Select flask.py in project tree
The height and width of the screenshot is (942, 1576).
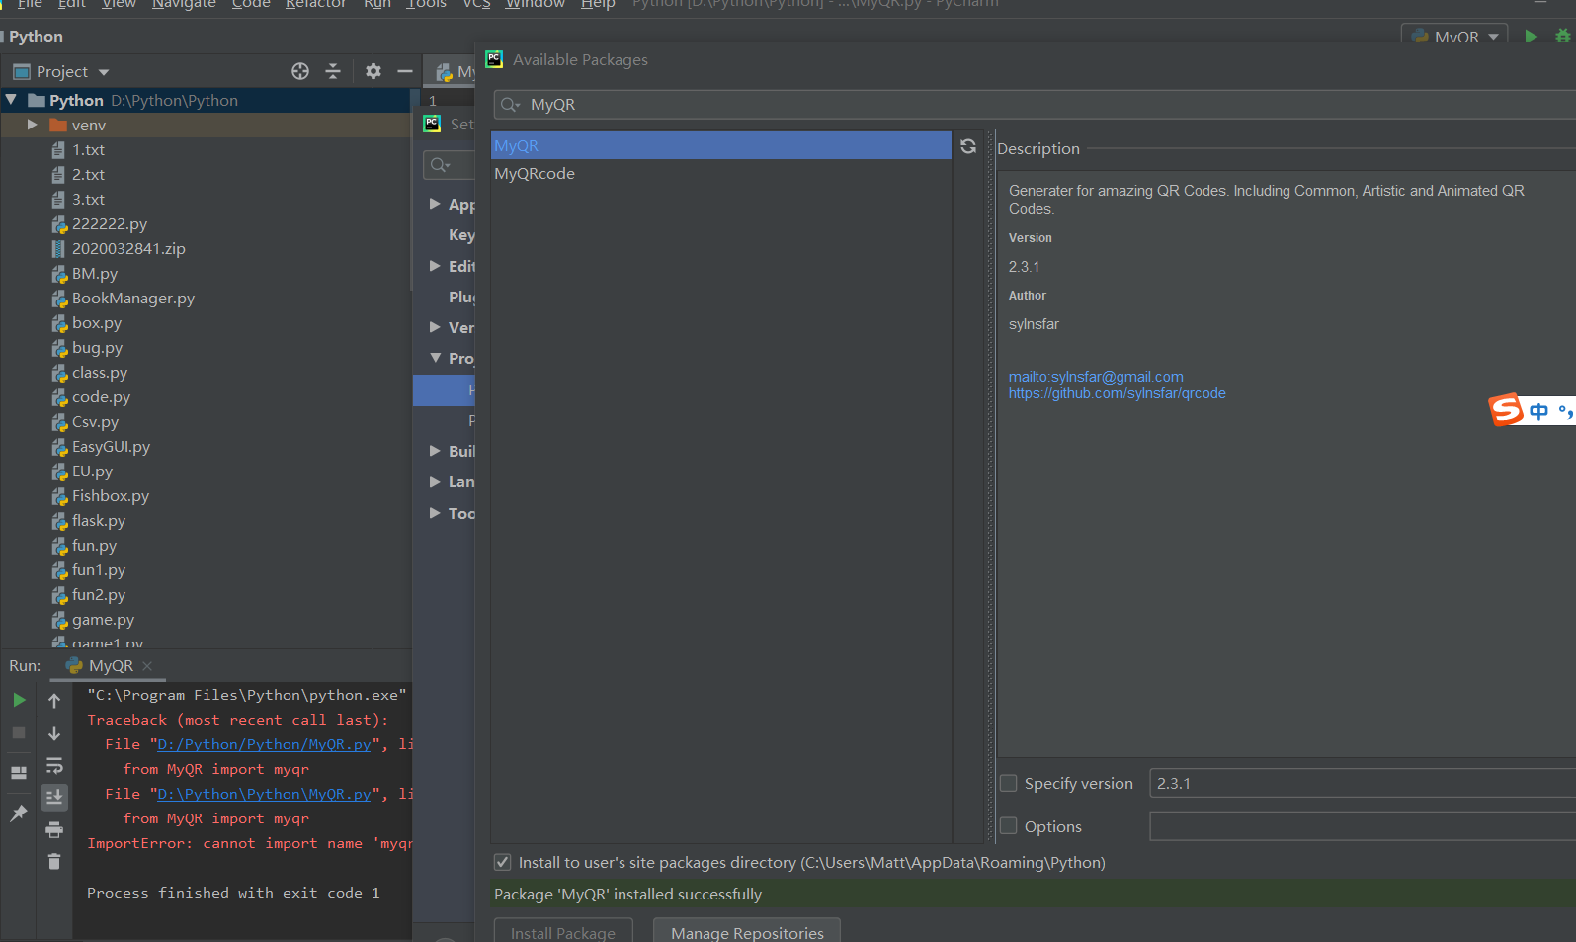(x=99, y=520)
